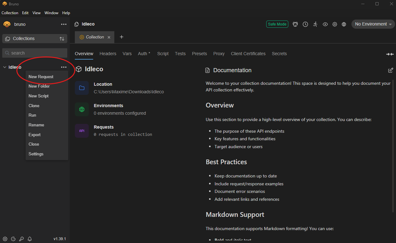
Task: Select New Request from the context menu
Action: point(41,77)
